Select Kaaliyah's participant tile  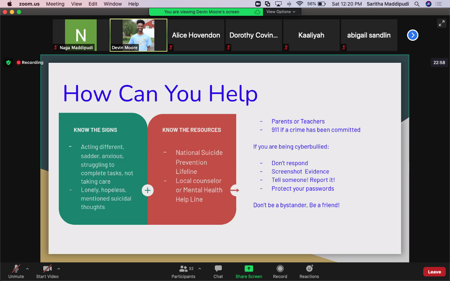[x=311, y=35]
